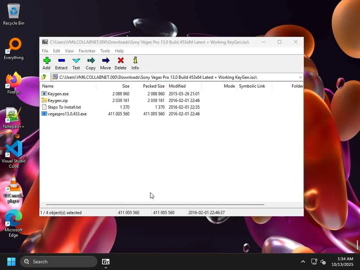Screen dimensions: 360x270
Task: Open the Tools menu
Action: [105, 51]
